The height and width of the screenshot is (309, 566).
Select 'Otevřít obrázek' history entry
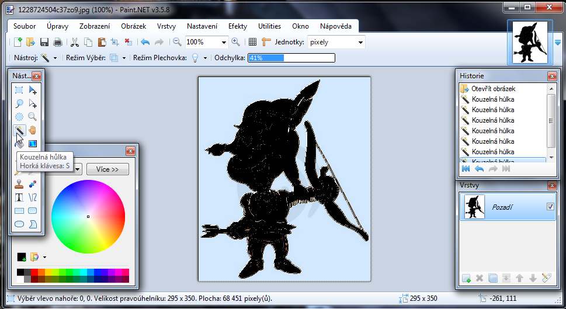(494, 89)
